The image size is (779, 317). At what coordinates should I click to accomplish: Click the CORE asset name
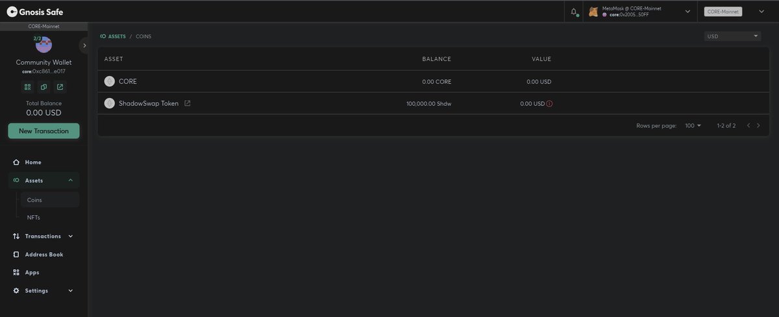coord(128,82)
